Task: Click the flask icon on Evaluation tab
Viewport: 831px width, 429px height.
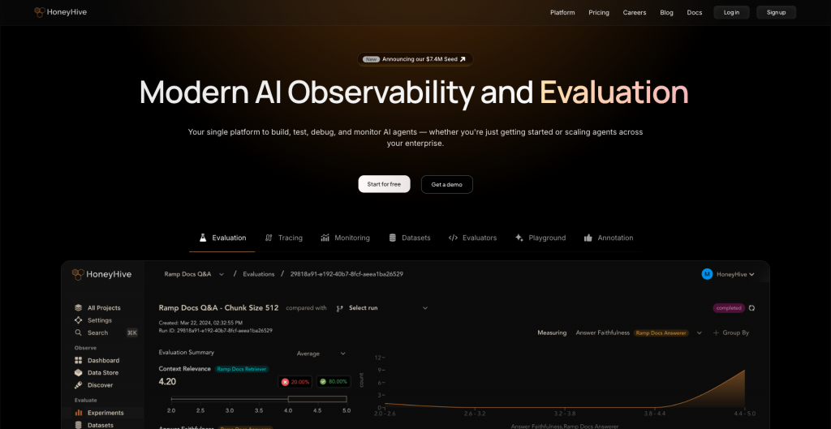Action: tap(202, 238)
